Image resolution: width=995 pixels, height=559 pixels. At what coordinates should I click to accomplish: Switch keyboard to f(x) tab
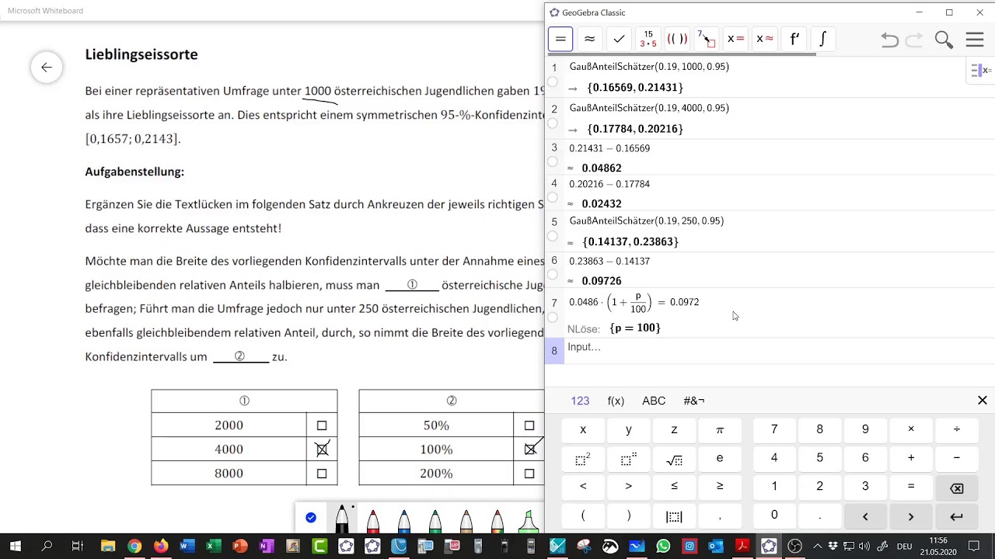(616, 401)
